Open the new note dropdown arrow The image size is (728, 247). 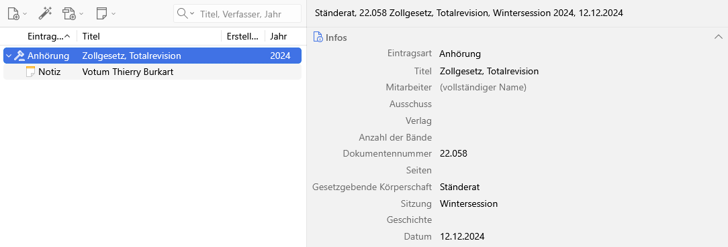113,14
